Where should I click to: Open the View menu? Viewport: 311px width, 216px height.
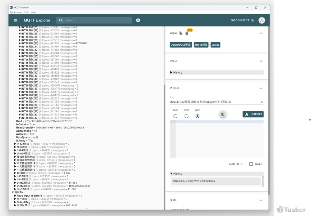tap(33, 12)
